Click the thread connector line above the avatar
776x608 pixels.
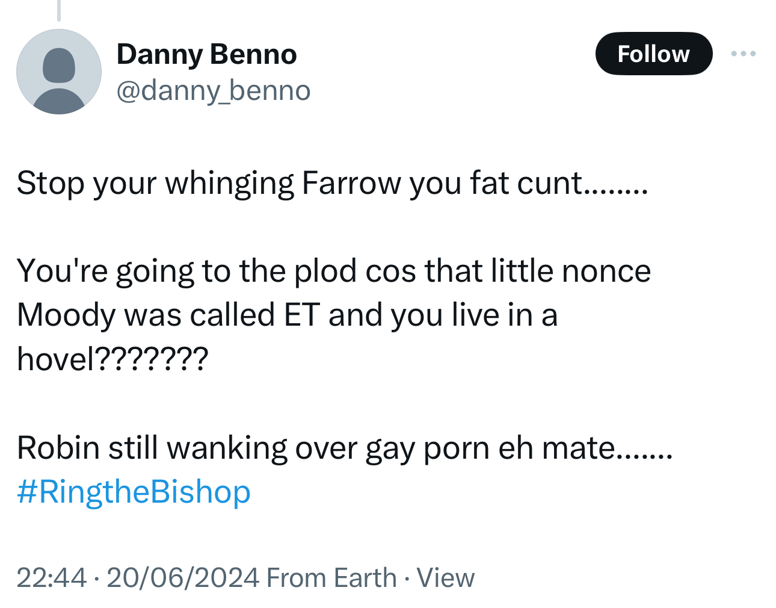[x=59, y=11]
